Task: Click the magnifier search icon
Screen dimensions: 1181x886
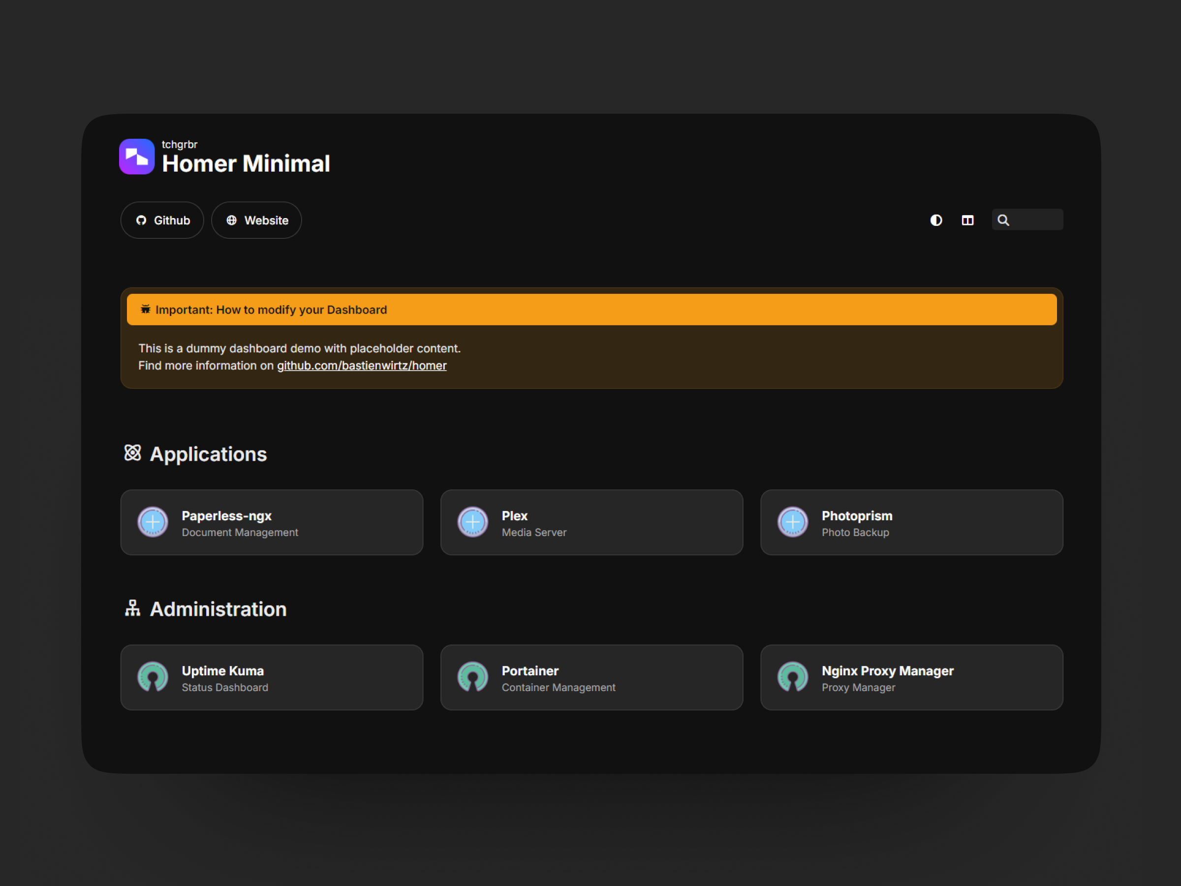Action: pos(1003,220)
